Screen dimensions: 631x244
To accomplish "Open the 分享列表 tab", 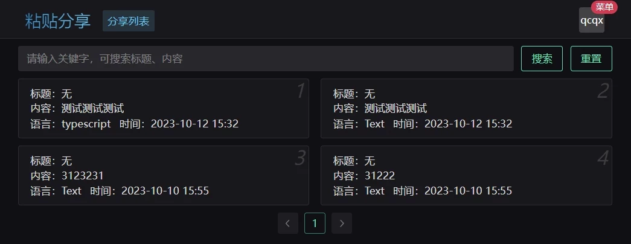I will coord(129,21).
